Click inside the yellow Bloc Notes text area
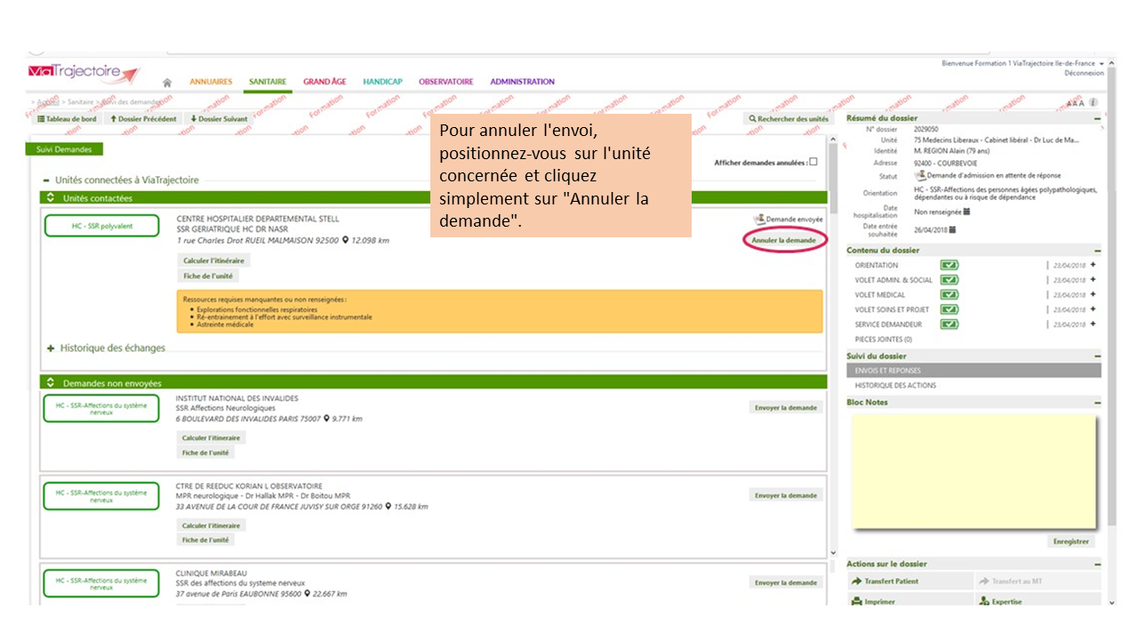 (x=973, y=471)
